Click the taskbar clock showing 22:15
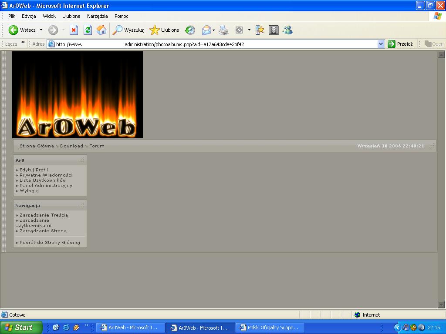 434,327
